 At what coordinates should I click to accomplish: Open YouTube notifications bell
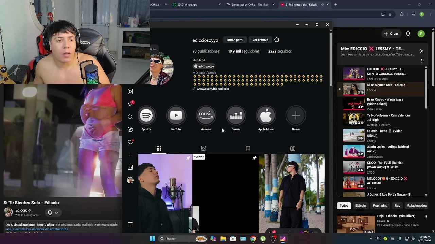coord(408,34)
